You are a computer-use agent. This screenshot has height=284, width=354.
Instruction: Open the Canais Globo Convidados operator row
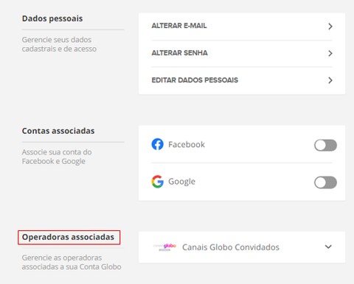[242, 247]
